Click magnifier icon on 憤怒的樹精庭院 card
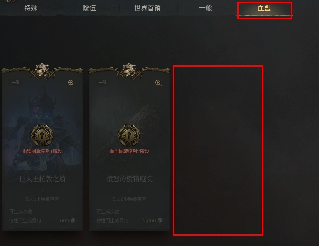 [x=158, y=83]
